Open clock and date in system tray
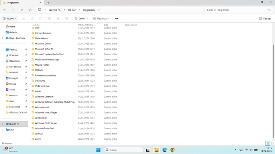275x154 pixels. 266,150
